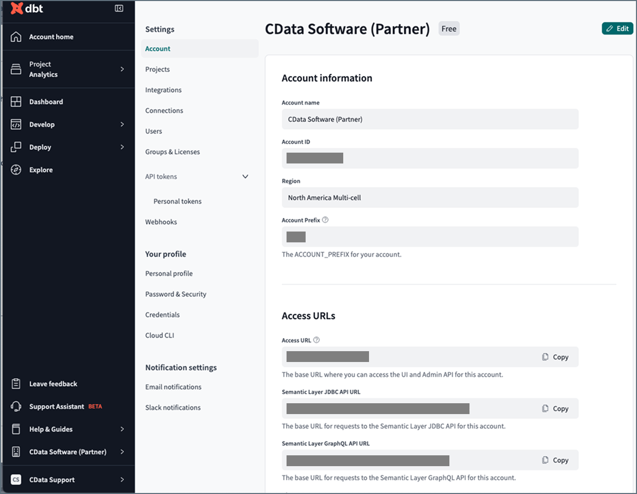Click the Account Prefix help icon
The width and height of the screenshot is (637, 494).
pyautogui.click(x=325, y=220)
